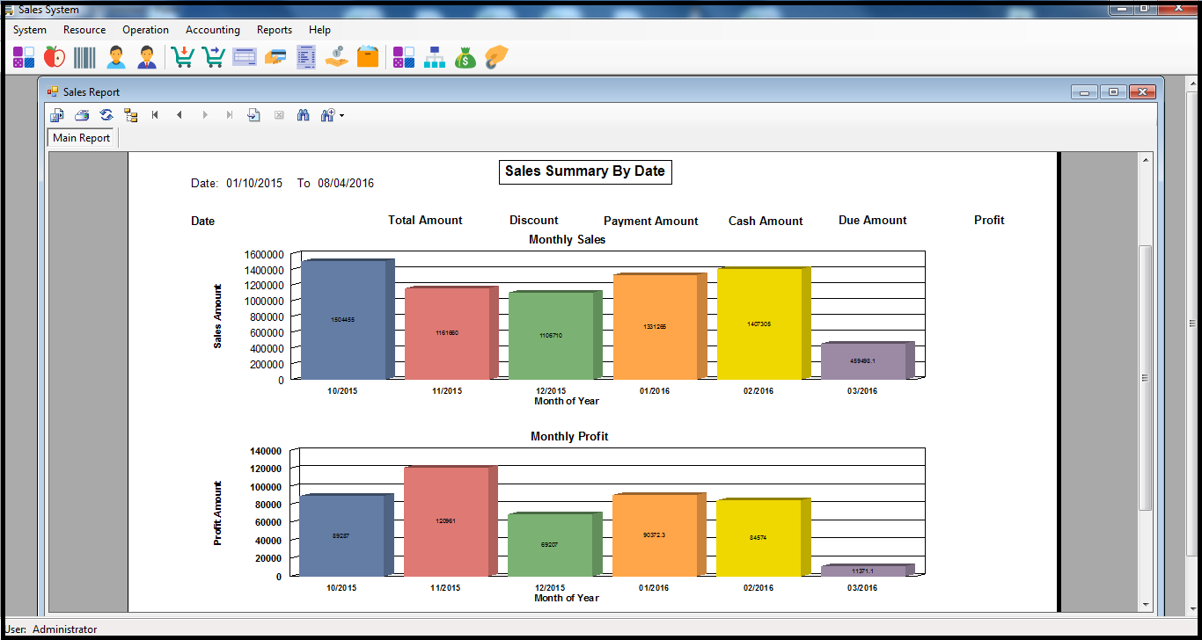Go to the first report page
The width and height of the screenshot is (1202, 640).
(x=156, y=115)
